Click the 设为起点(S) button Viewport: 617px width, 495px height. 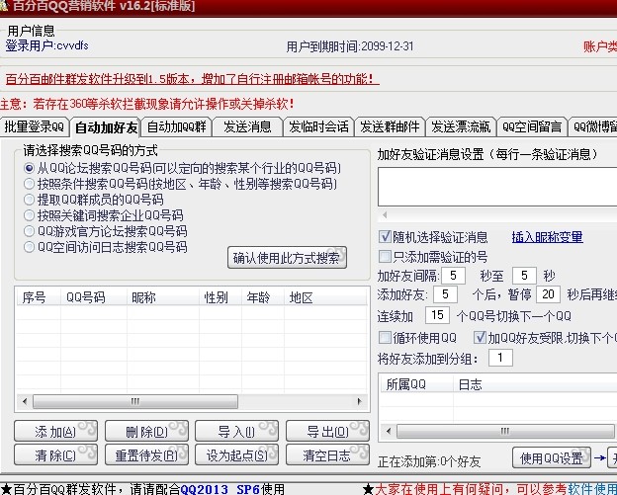[237, 454]
